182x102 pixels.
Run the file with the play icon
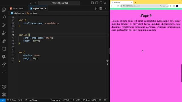96,8
